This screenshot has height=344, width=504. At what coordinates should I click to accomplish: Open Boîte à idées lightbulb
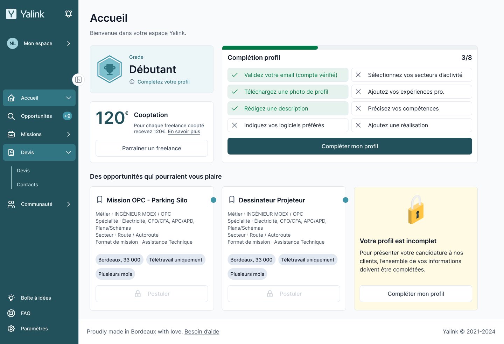[36, 298]
